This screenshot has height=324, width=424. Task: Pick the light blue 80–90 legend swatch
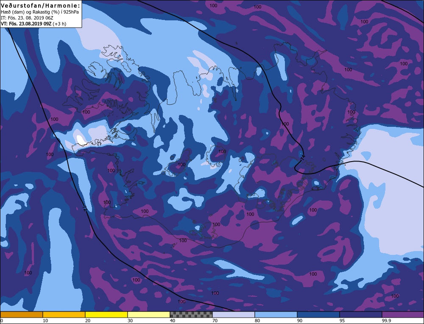pyautogui.click(x=276, y=314)
